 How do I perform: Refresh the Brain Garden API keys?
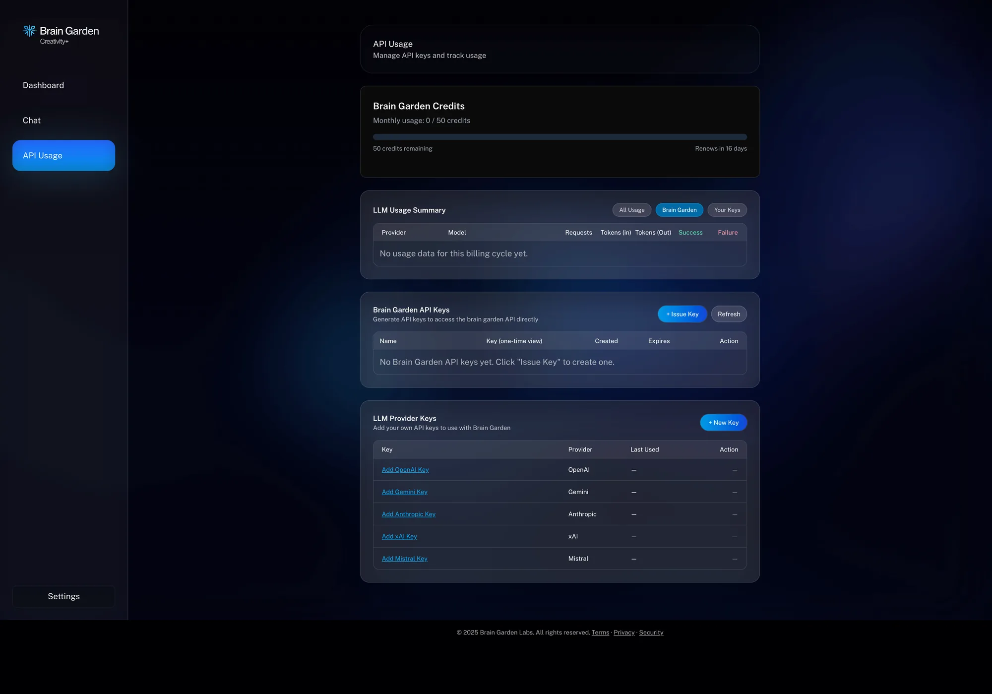(x=729, y=314)
